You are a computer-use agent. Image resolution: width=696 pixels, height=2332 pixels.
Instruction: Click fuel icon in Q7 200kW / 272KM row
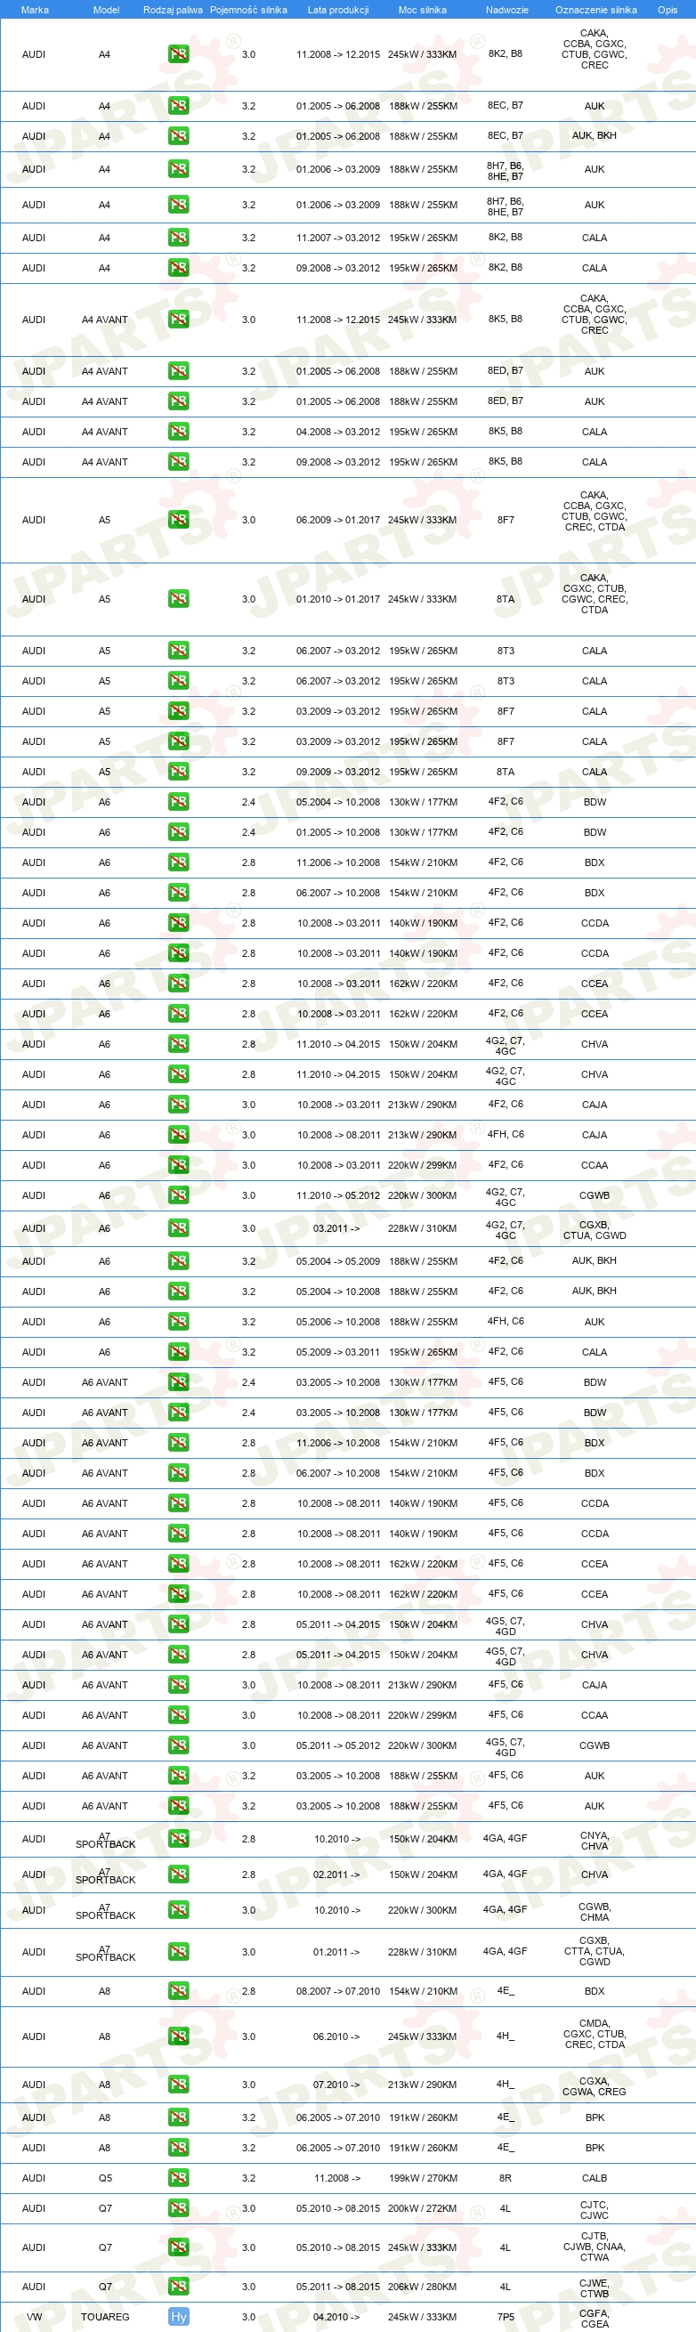tap(178, 2208)
